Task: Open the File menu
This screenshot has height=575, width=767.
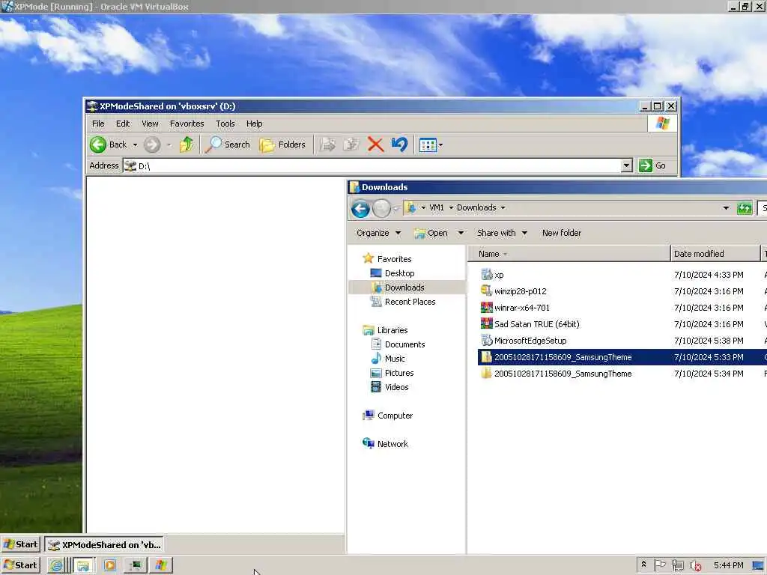Action: click(98, 124)
